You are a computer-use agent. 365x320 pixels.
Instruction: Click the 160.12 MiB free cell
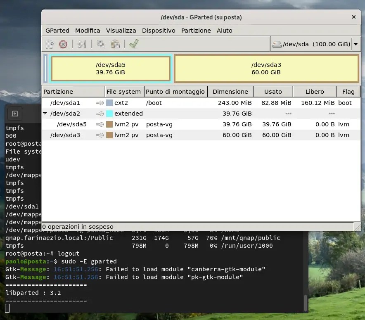[x=318, y=103]
